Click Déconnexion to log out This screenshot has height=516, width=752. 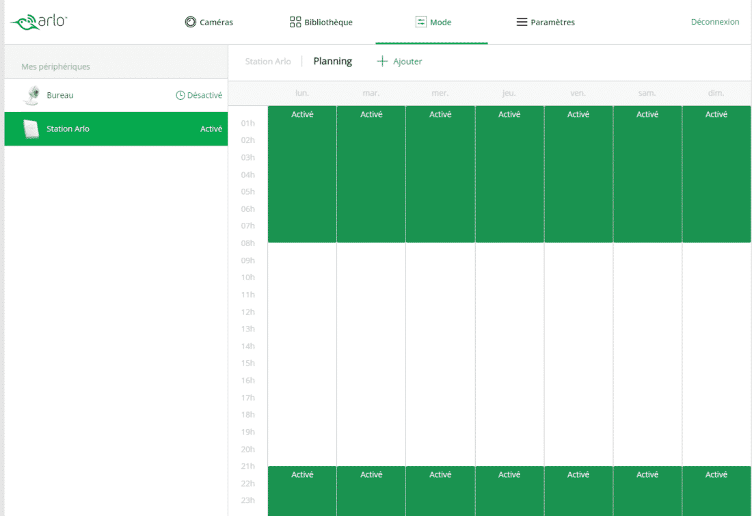[714, 22]
